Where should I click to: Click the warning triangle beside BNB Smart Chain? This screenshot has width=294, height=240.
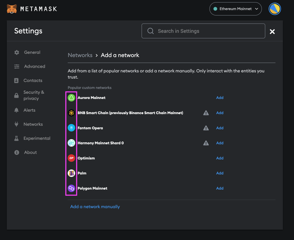[x=206, y=113]
